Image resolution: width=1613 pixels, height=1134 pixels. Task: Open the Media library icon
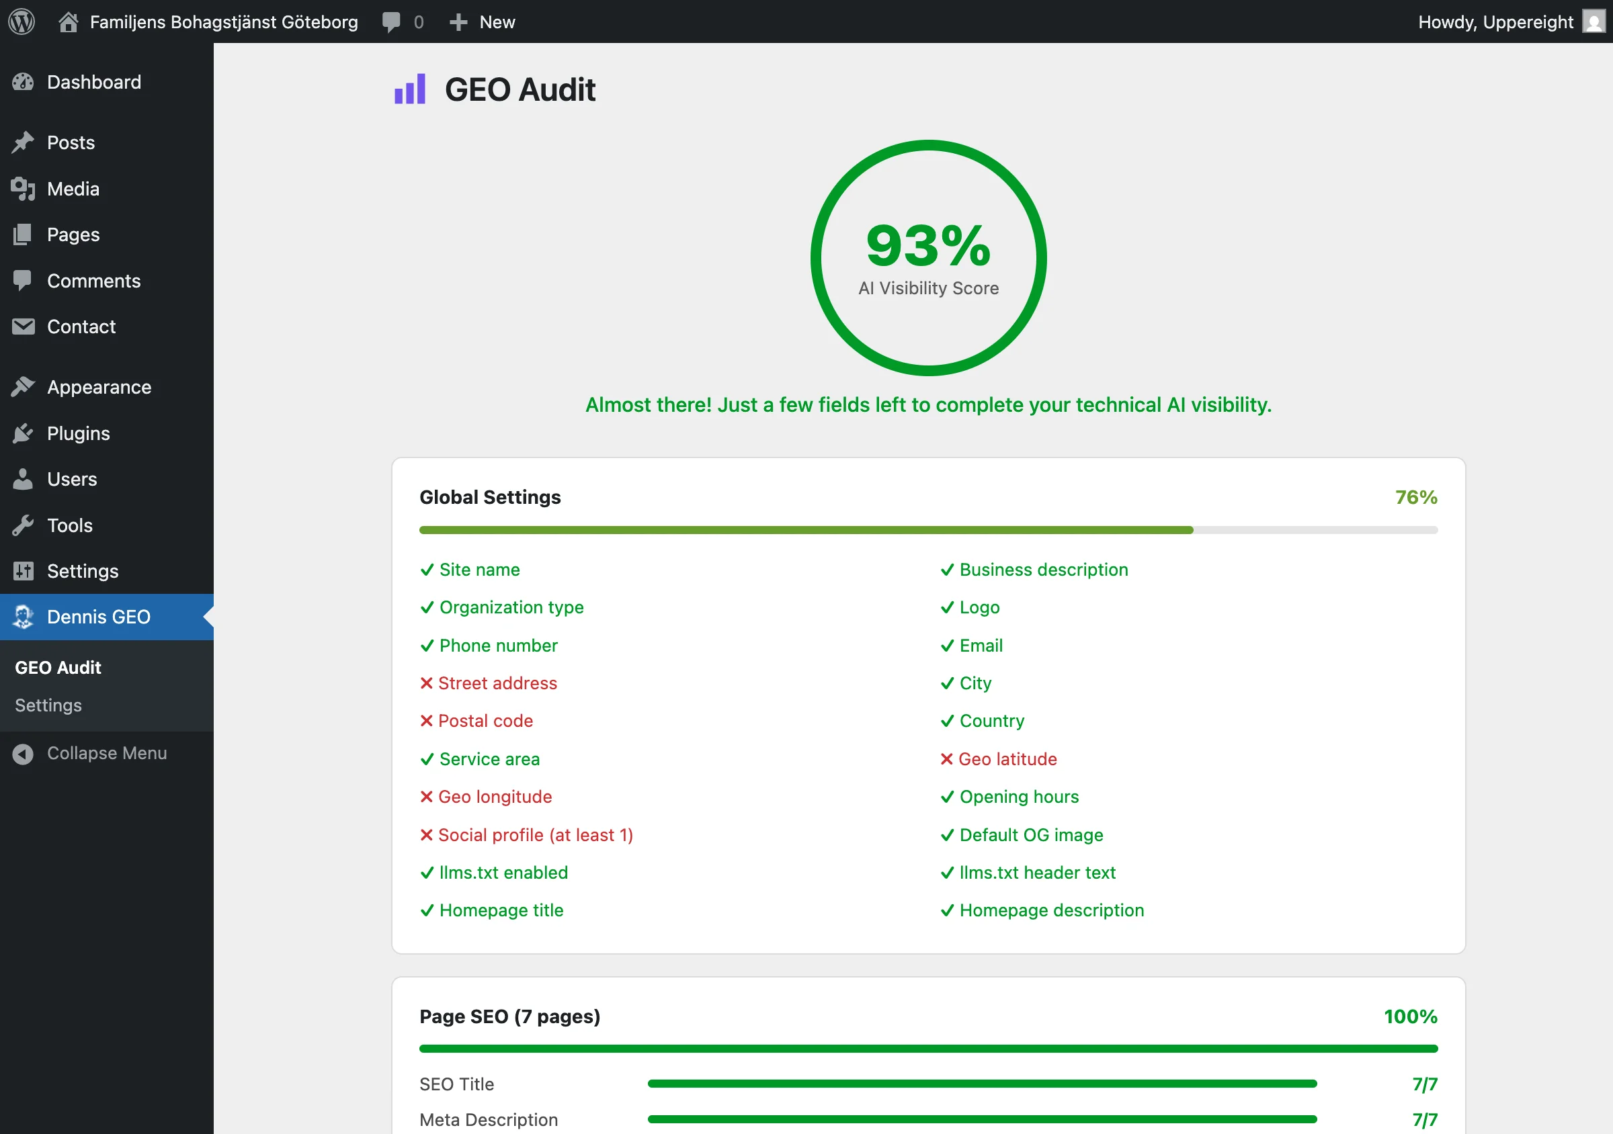coord(23,188)
